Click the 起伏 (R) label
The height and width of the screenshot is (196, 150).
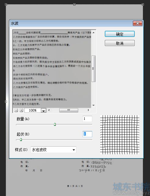click(23, 134)
